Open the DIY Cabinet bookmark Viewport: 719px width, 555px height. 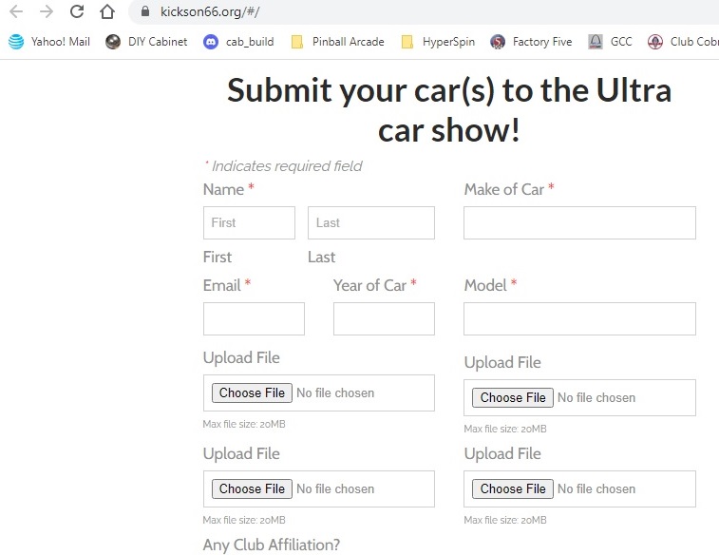(x=146, y=42)
